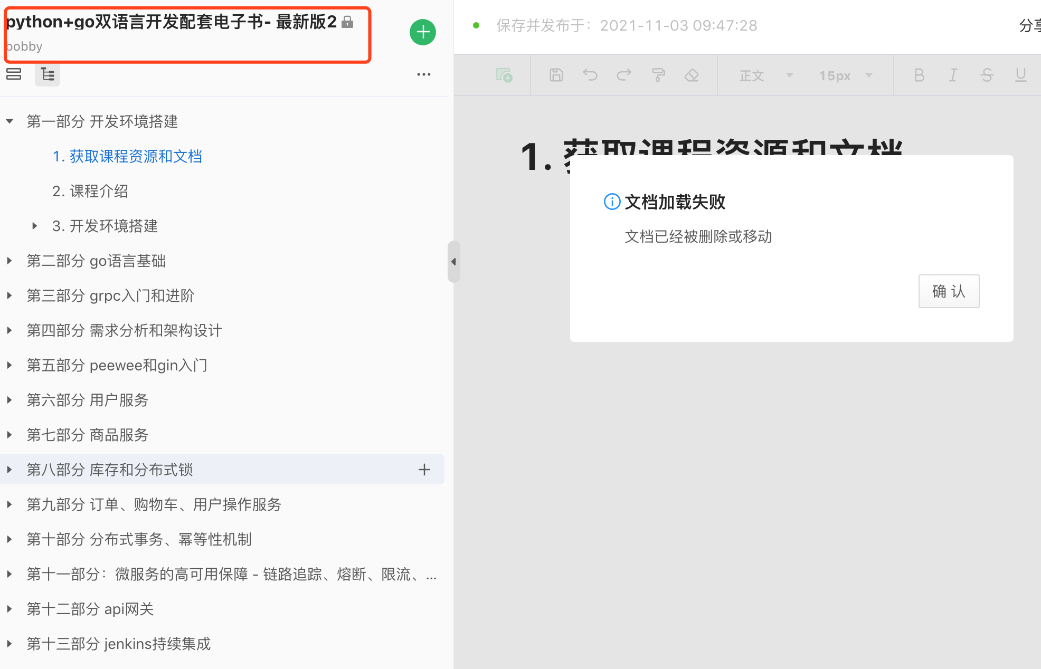Screen dimensions: 1041x669
Task: Select the tree view sidebar icon
Action: (x=47, y=74)
